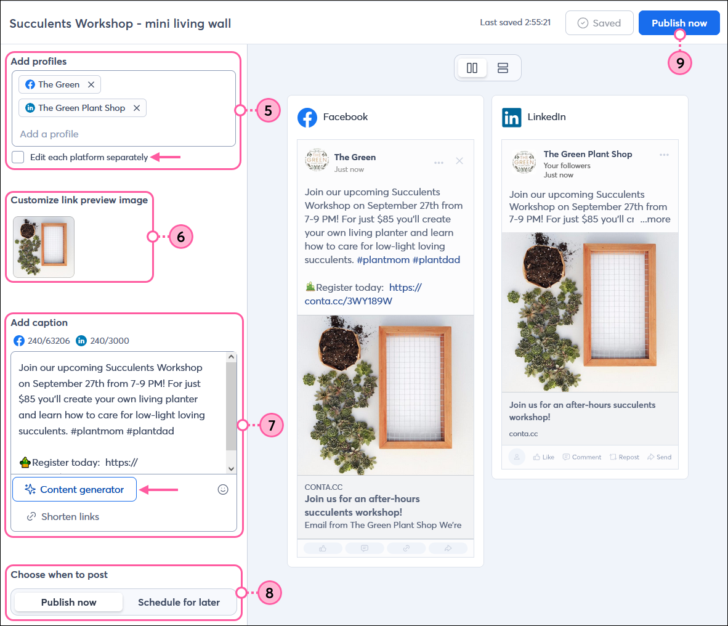
Task: Remove The Green Plant Shop LinkedIn profile
Action: pyautogui.click(x=137, y=108)
